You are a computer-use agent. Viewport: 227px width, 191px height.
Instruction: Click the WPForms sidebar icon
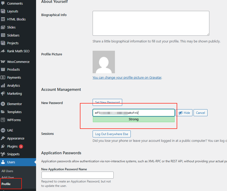pyautogui.click(x=3, y=120)
